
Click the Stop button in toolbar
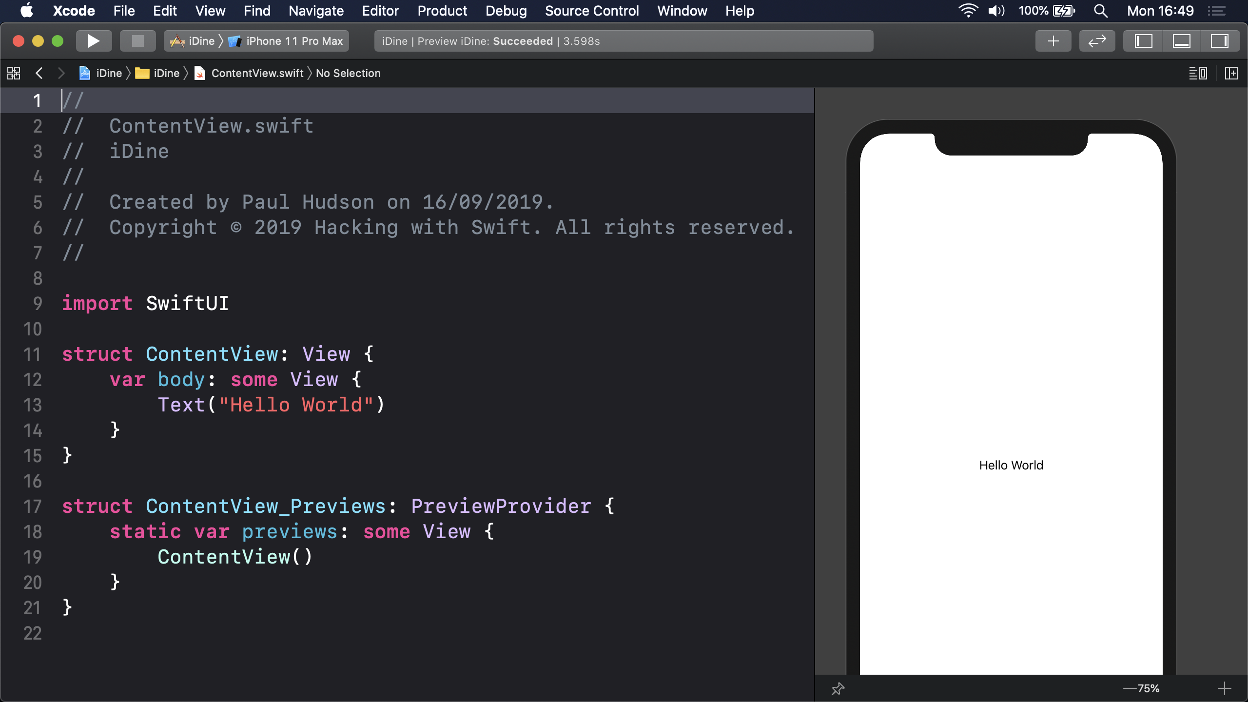point(138,41)
